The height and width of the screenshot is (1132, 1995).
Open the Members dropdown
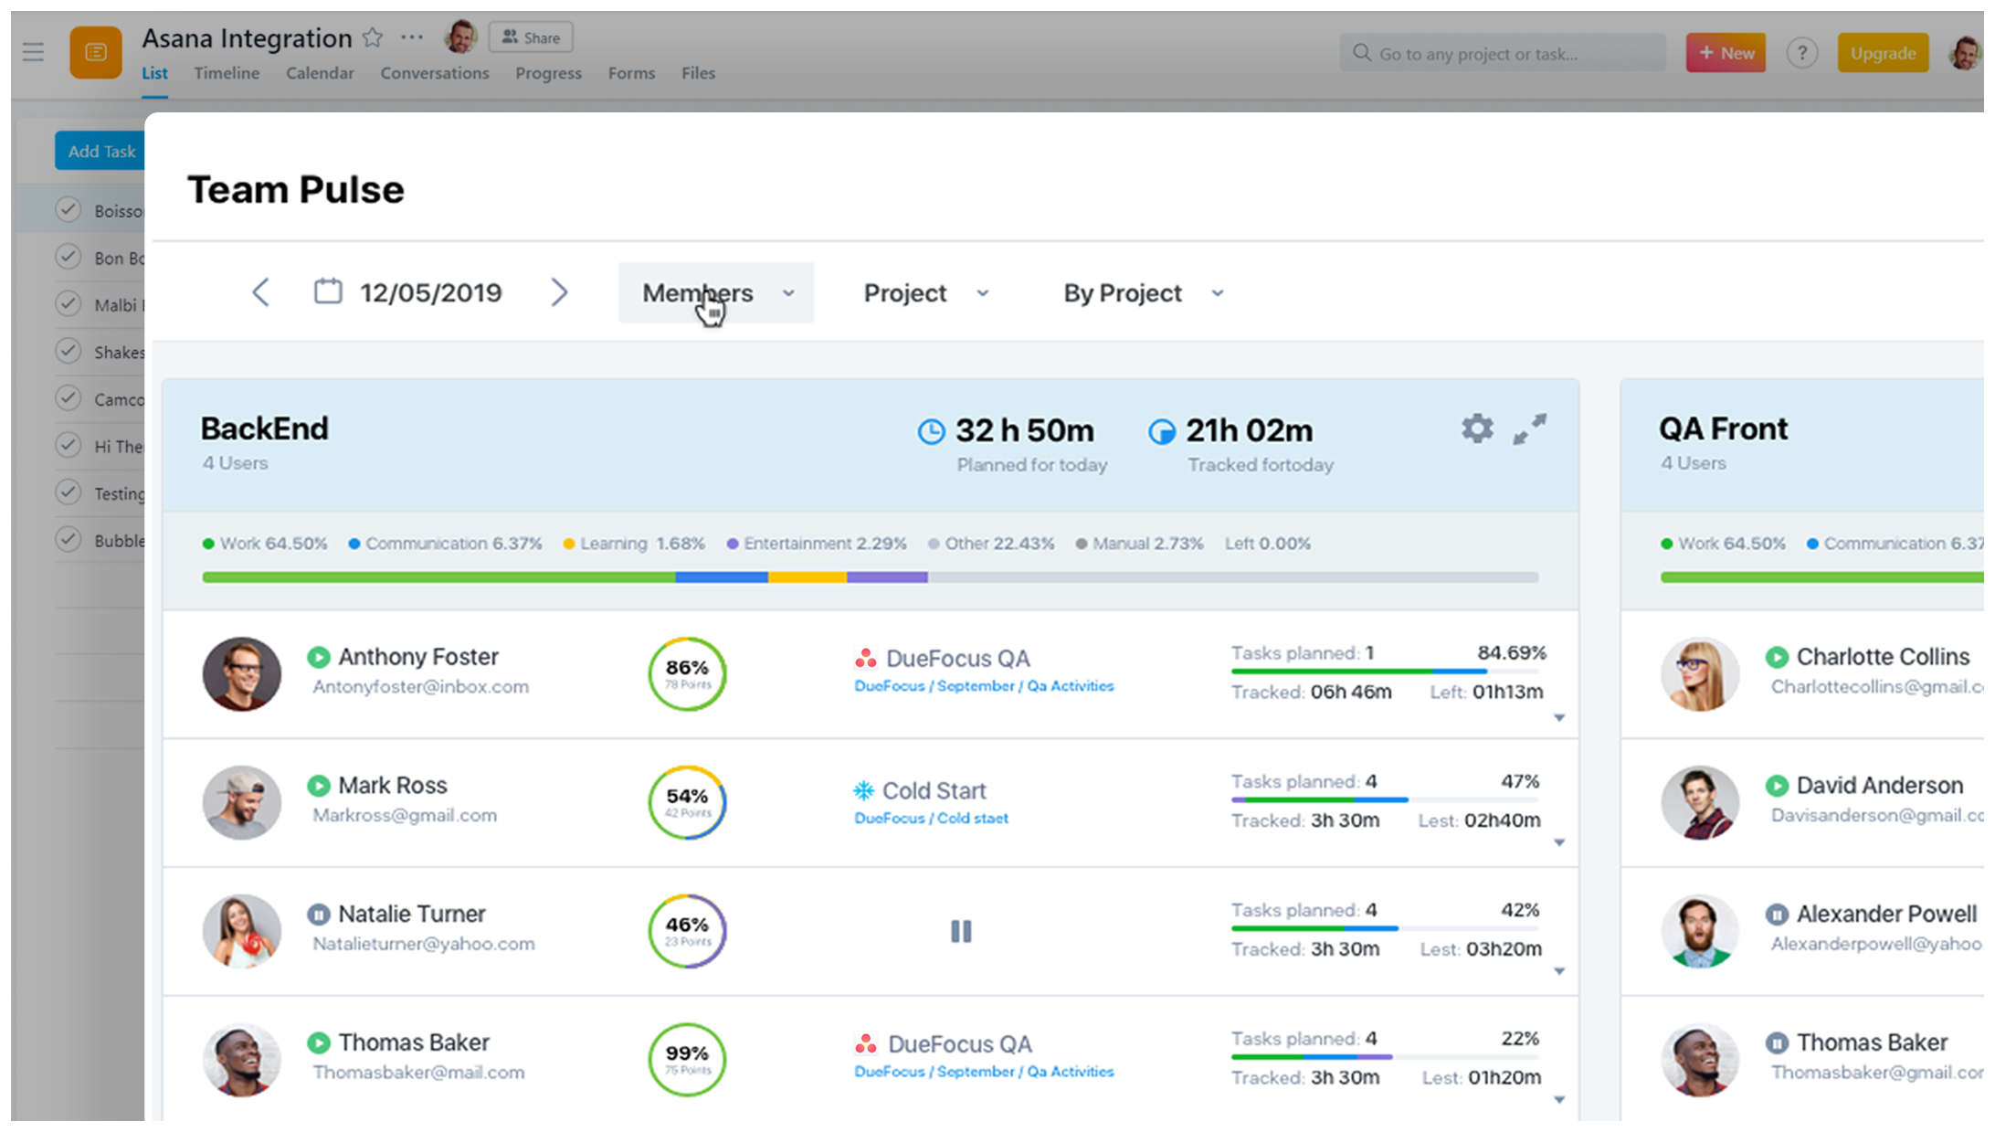(716, 293)
